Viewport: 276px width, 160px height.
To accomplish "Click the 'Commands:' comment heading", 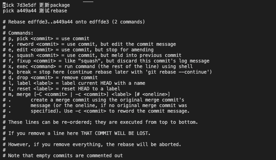I will pos(21,33).
